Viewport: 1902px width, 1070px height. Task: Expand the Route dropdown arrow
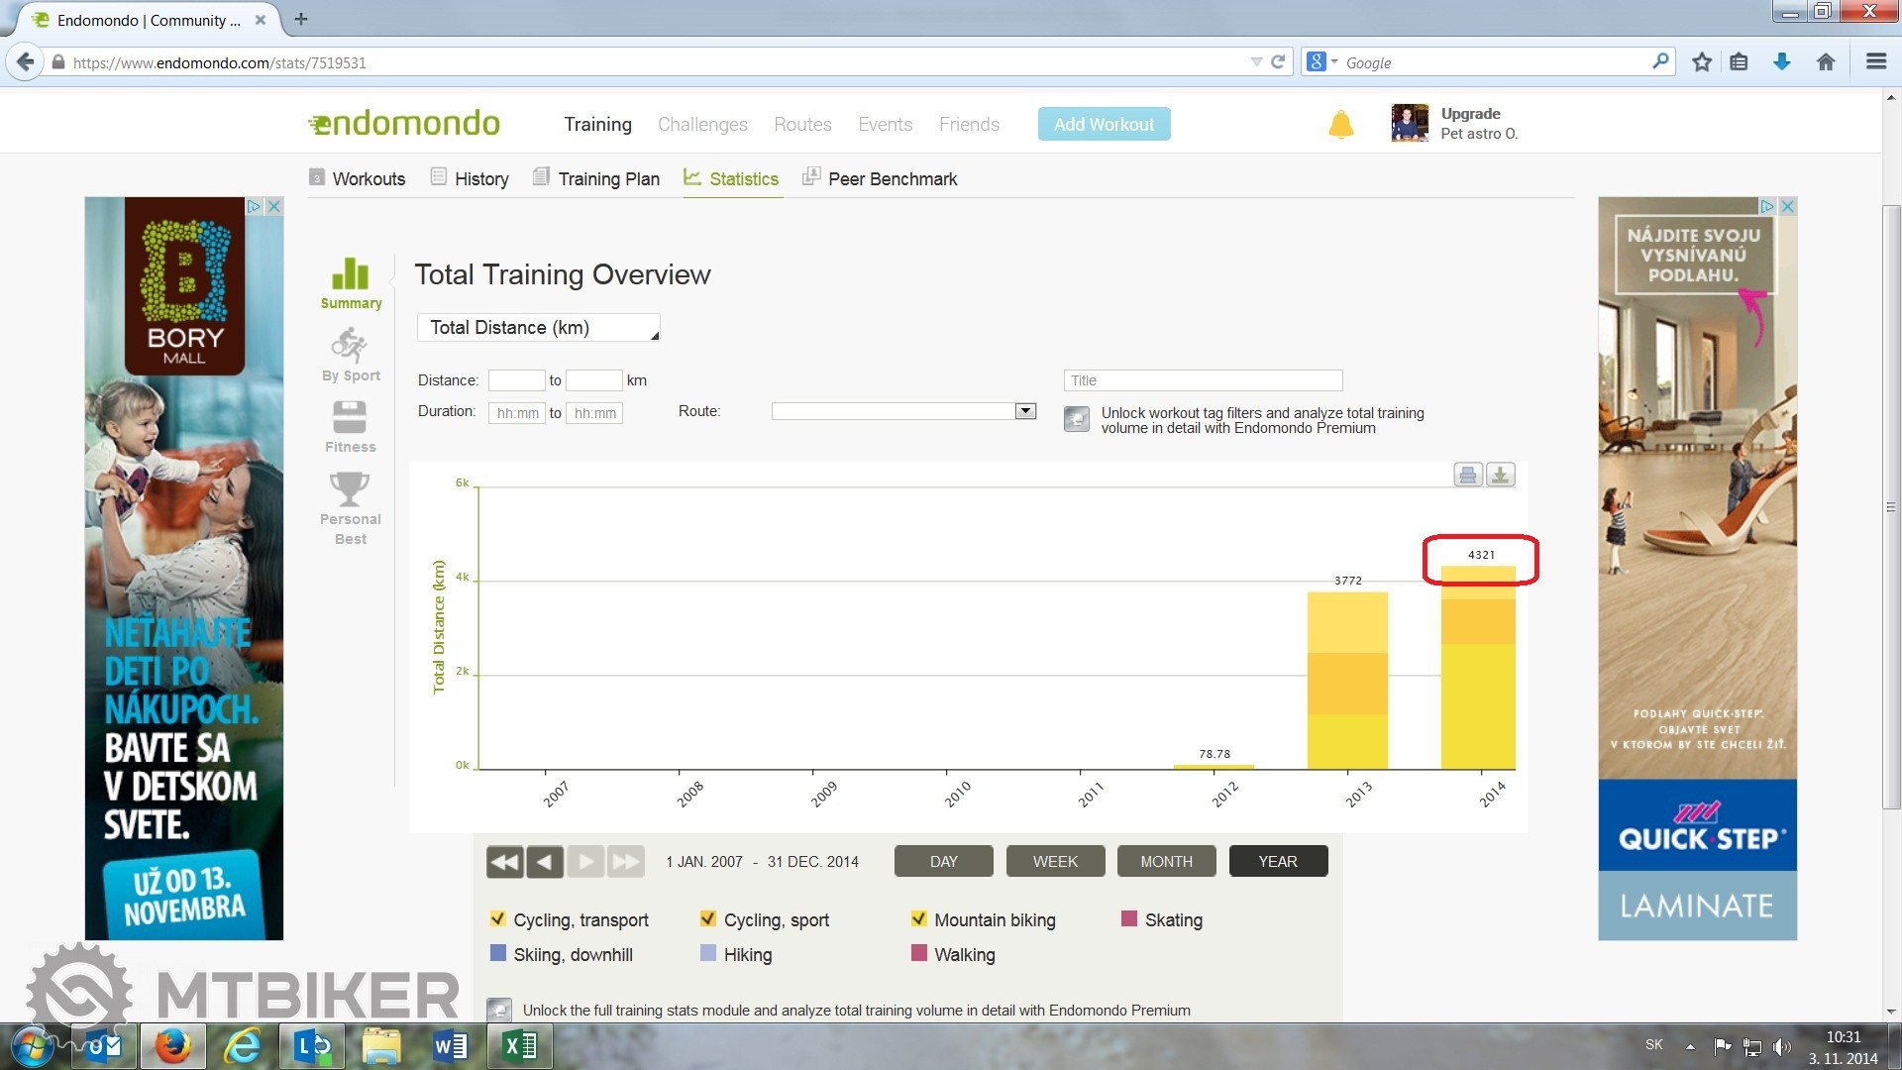click(x=1025, y=411)
